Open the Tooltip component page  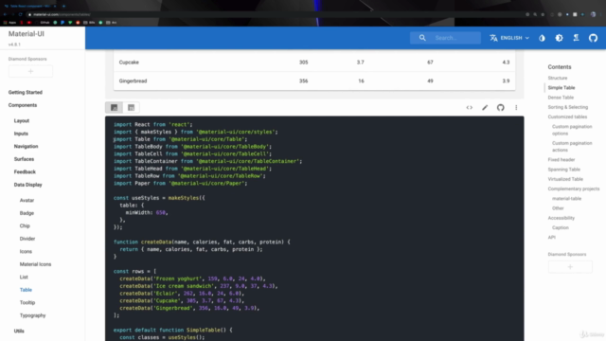tap(27, 302)
